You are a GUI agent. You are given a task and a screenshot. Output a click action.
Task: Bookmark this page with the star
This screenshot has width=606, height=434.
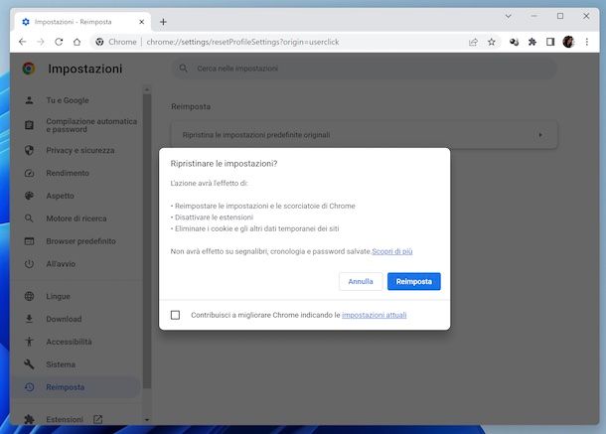[x=491, y=42]
